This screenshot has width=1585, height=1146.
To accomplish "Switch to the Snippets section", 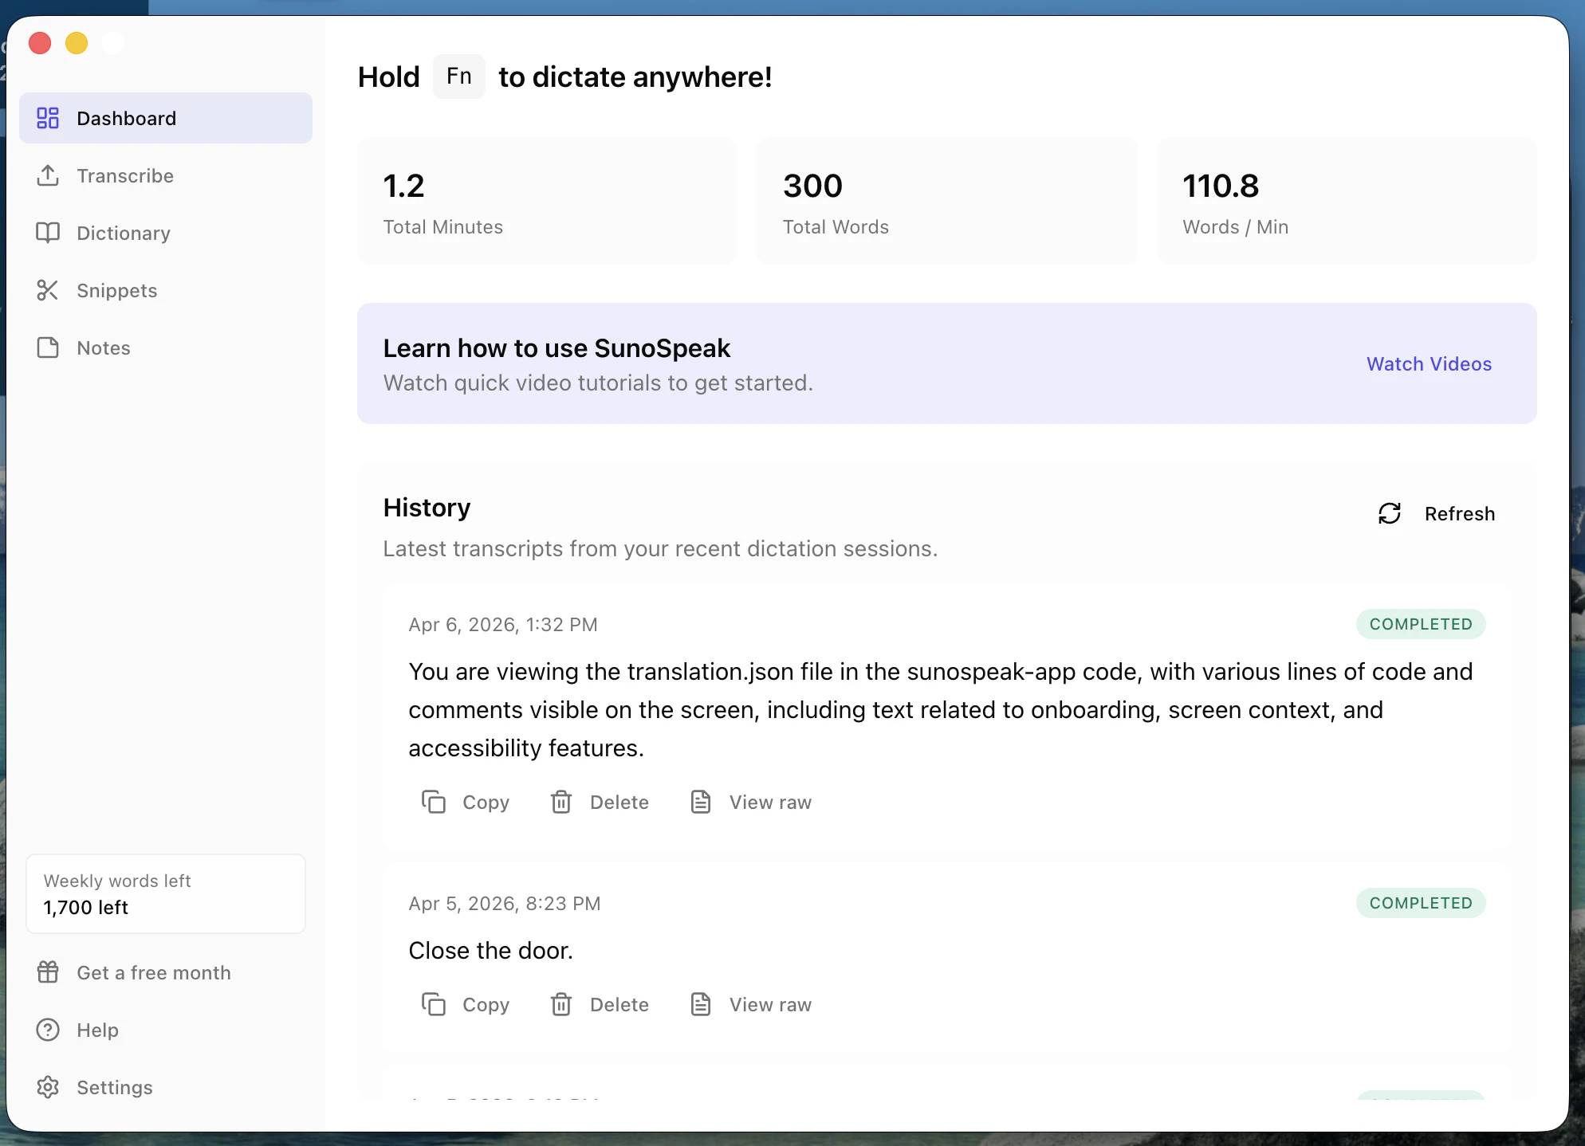I will point(116,290).
